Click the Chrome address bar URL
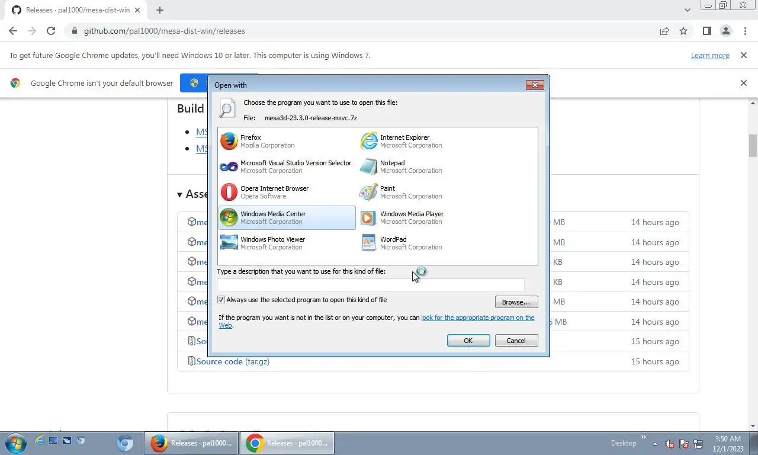 (164, 31)
